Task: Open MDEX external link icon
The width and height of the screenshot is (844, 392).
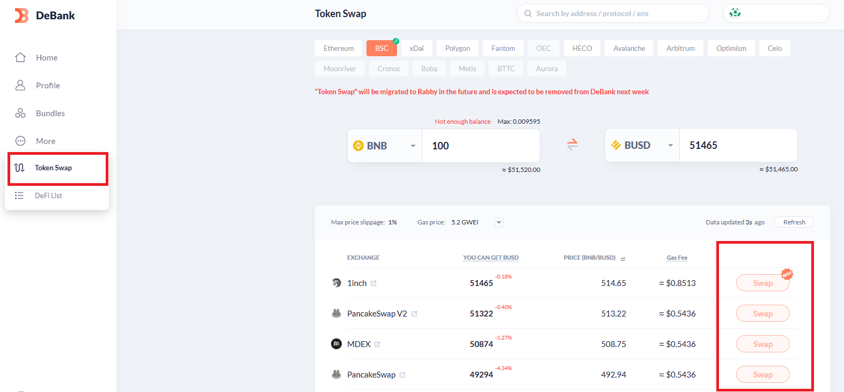Action: tap(377, 344)
